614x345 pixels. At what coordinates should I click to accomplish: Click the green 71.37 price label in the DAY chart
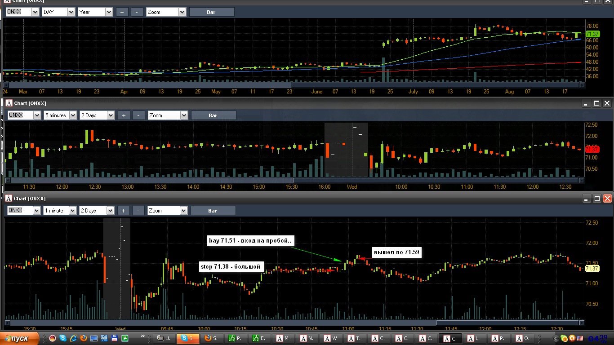[x=593, y=34]
